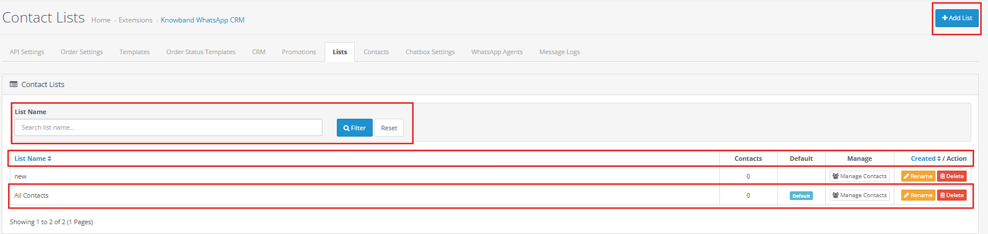Click the Add List button
Viewport: 988px width, 234px height.
[957, 18]
